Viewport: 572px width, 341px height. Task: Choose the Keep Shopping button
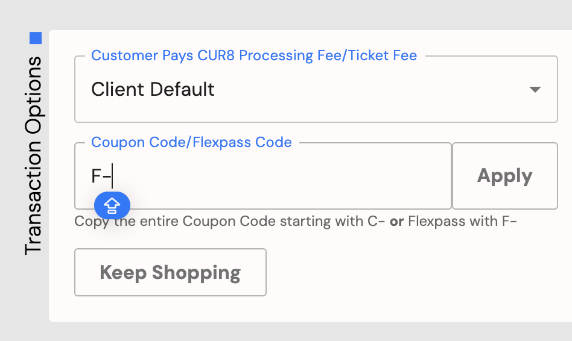coord(170,272)
